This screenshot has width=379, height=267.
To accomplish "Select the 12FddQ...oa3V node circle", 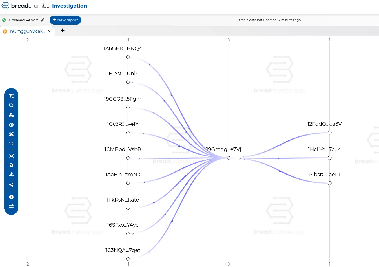I will (329, 133).
